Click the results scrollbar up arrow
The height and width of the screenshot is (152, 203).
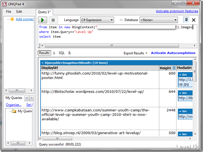coord(195,59)
